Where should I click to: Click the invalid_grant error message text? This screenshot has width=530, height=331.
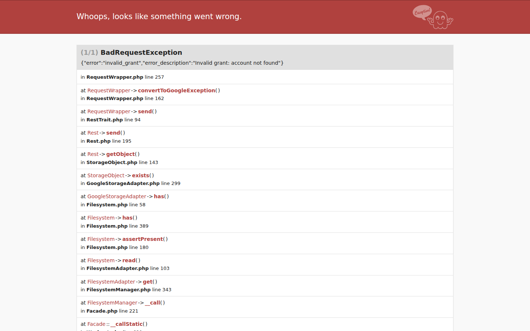(182, 63)
